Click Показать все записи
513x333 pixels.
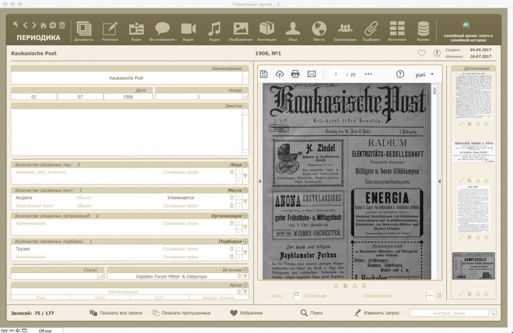click(x=116, y=313)
